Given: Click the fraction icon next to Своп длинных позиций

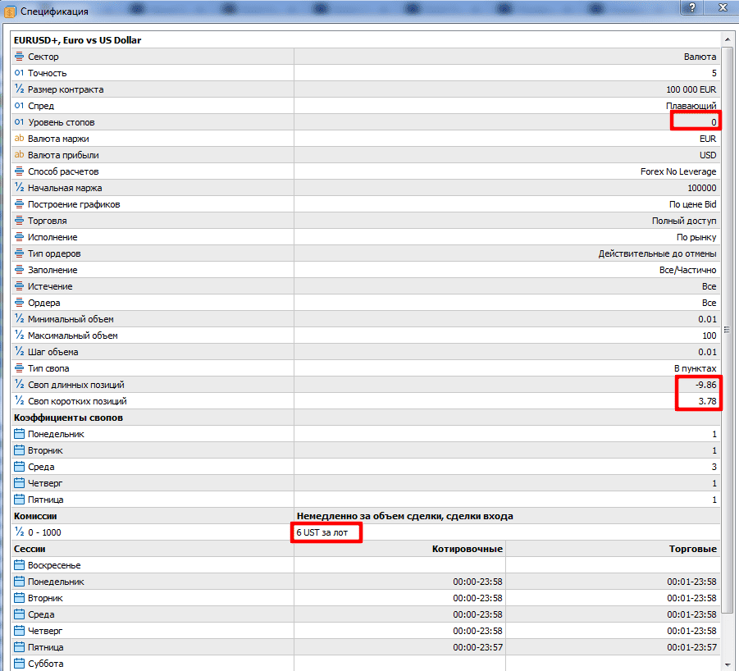Looking at the screenshot, I should pos(19,385).
